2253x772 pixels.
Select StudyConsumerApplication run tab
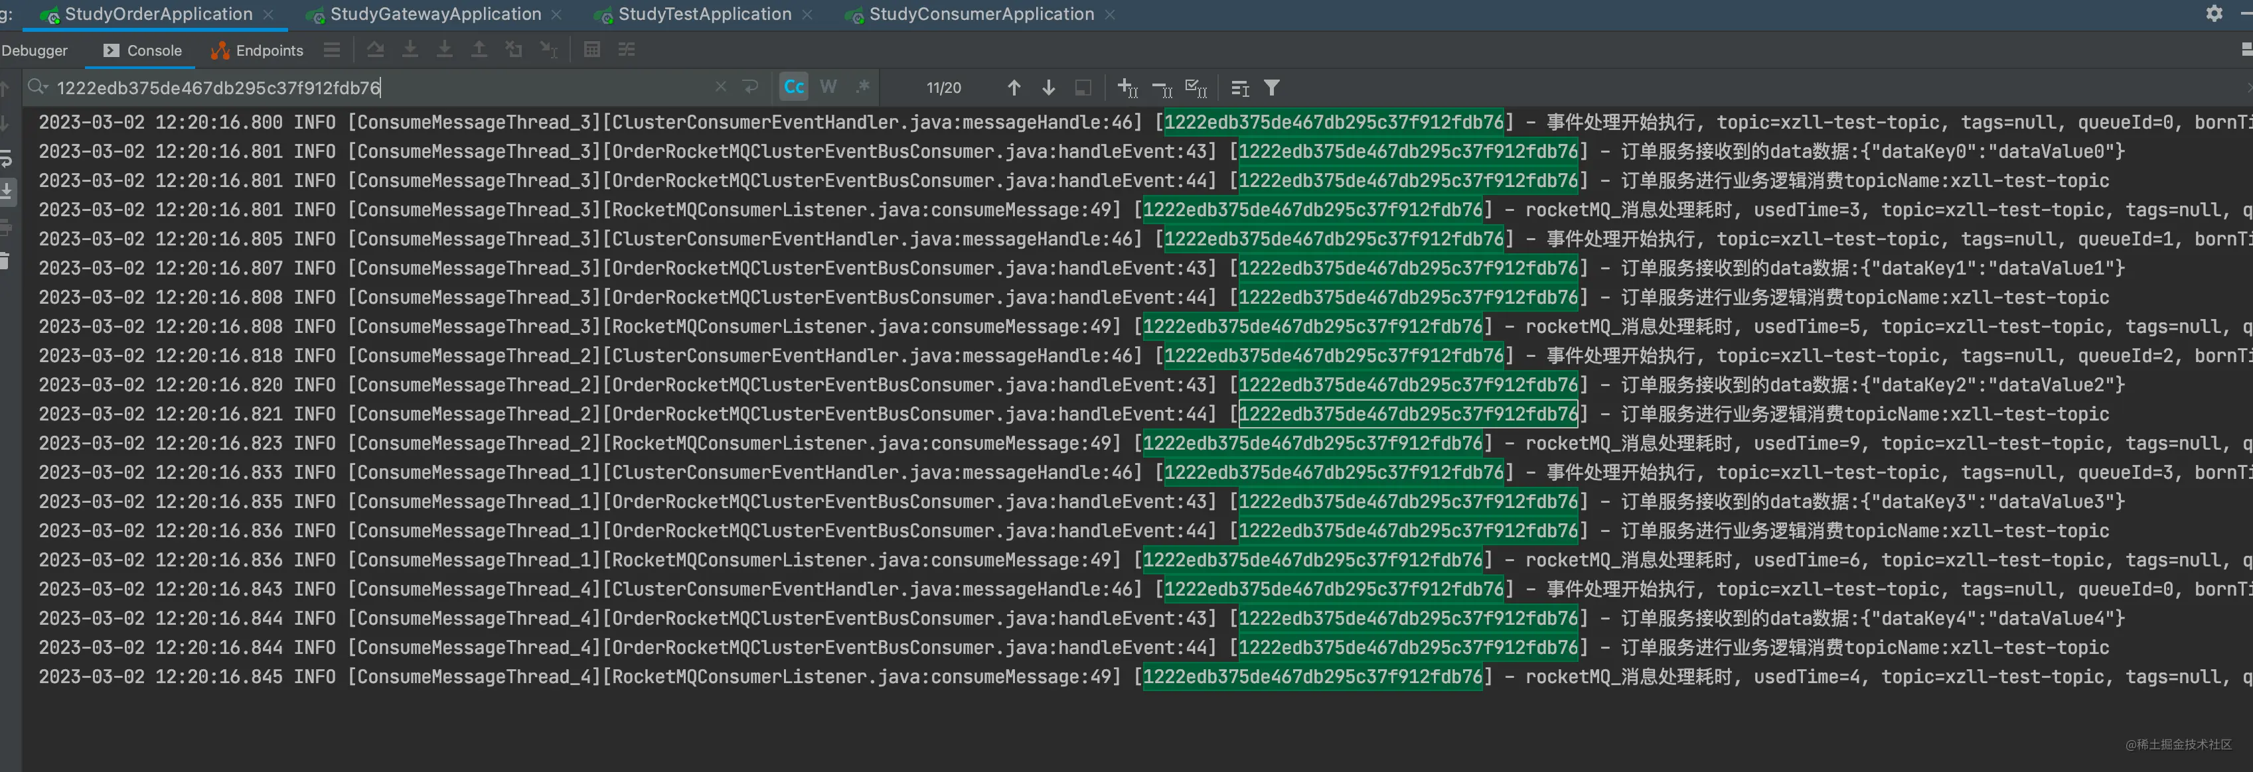point(980,14)
